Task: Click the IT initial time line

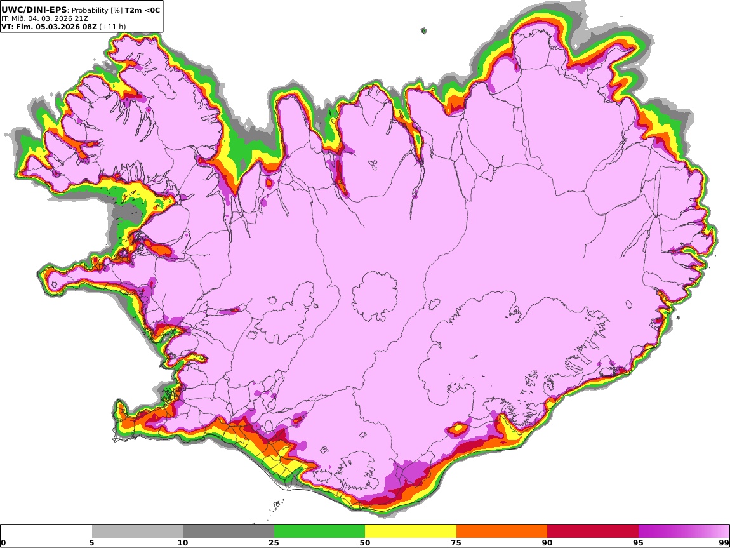Action: 44,18
